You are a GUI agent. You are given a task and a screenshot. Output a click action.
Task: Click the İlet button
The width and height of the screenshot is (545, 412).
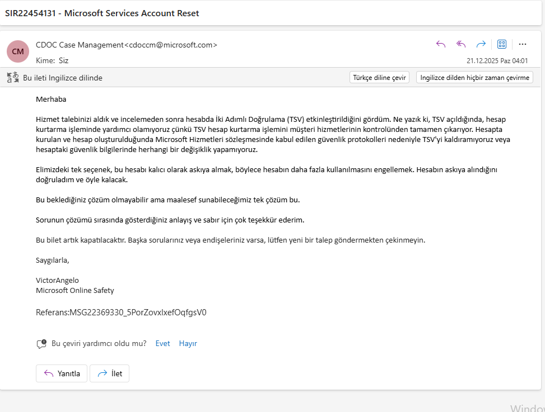pyautogui.click(x=109, y=373)
